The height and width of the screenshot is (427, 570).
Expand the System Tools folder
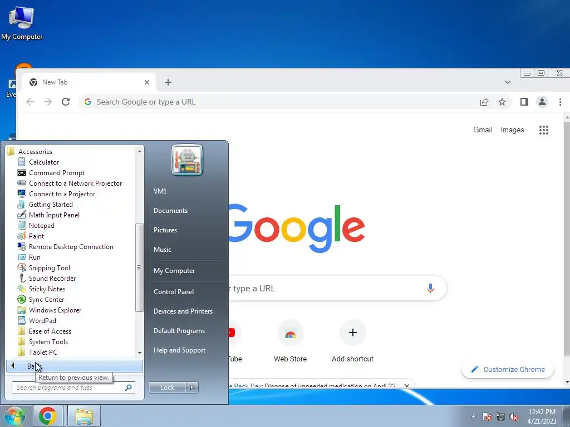coord(48,342)
